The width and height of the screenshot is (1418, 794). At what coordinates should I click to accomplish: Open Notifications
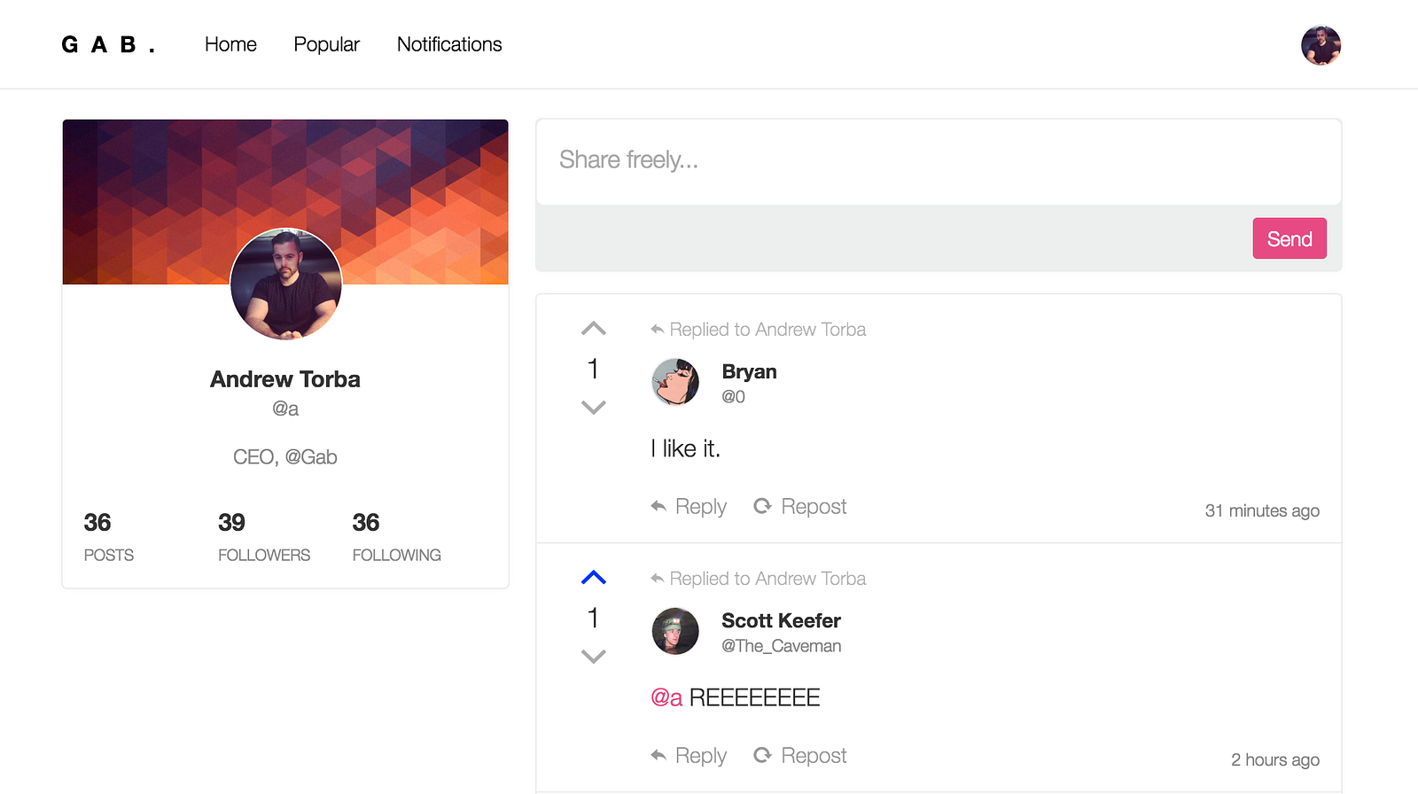tap(449, 44)
